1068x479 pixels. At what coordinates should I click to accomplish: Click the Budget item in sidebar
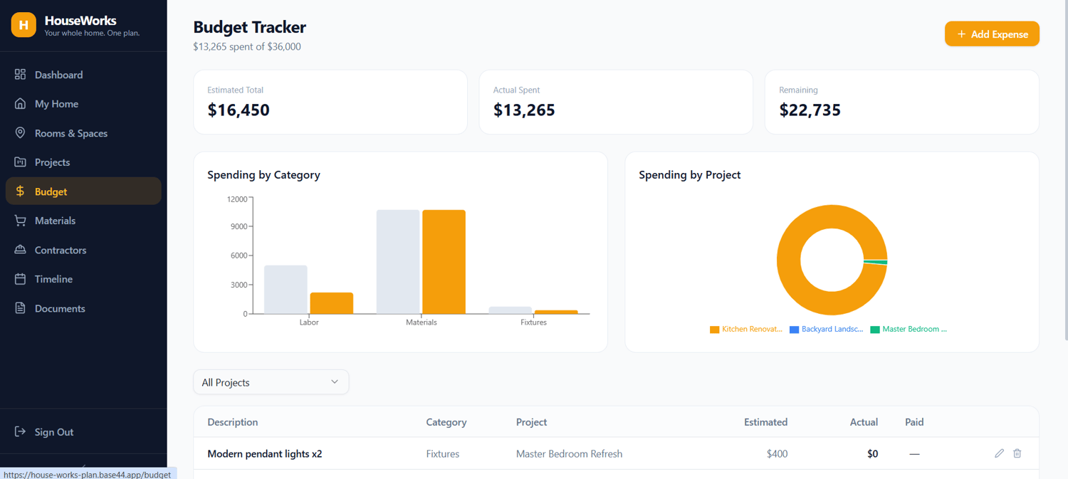[x=83, y=191]
